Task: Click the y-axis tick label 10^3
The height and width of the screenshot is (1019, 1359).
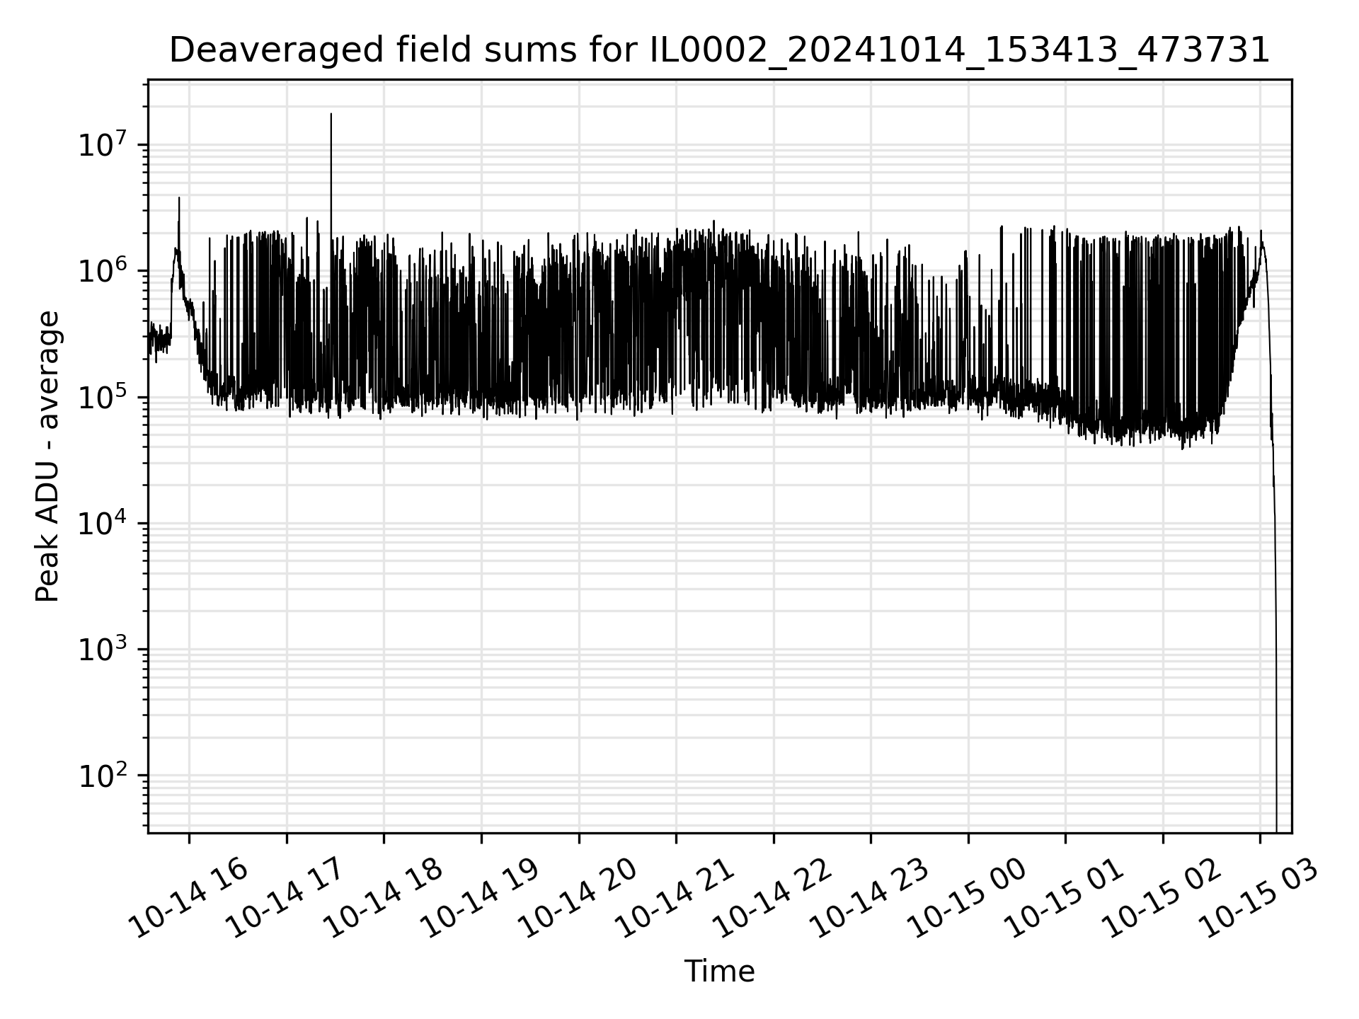Action: click(x=103, y=648)
